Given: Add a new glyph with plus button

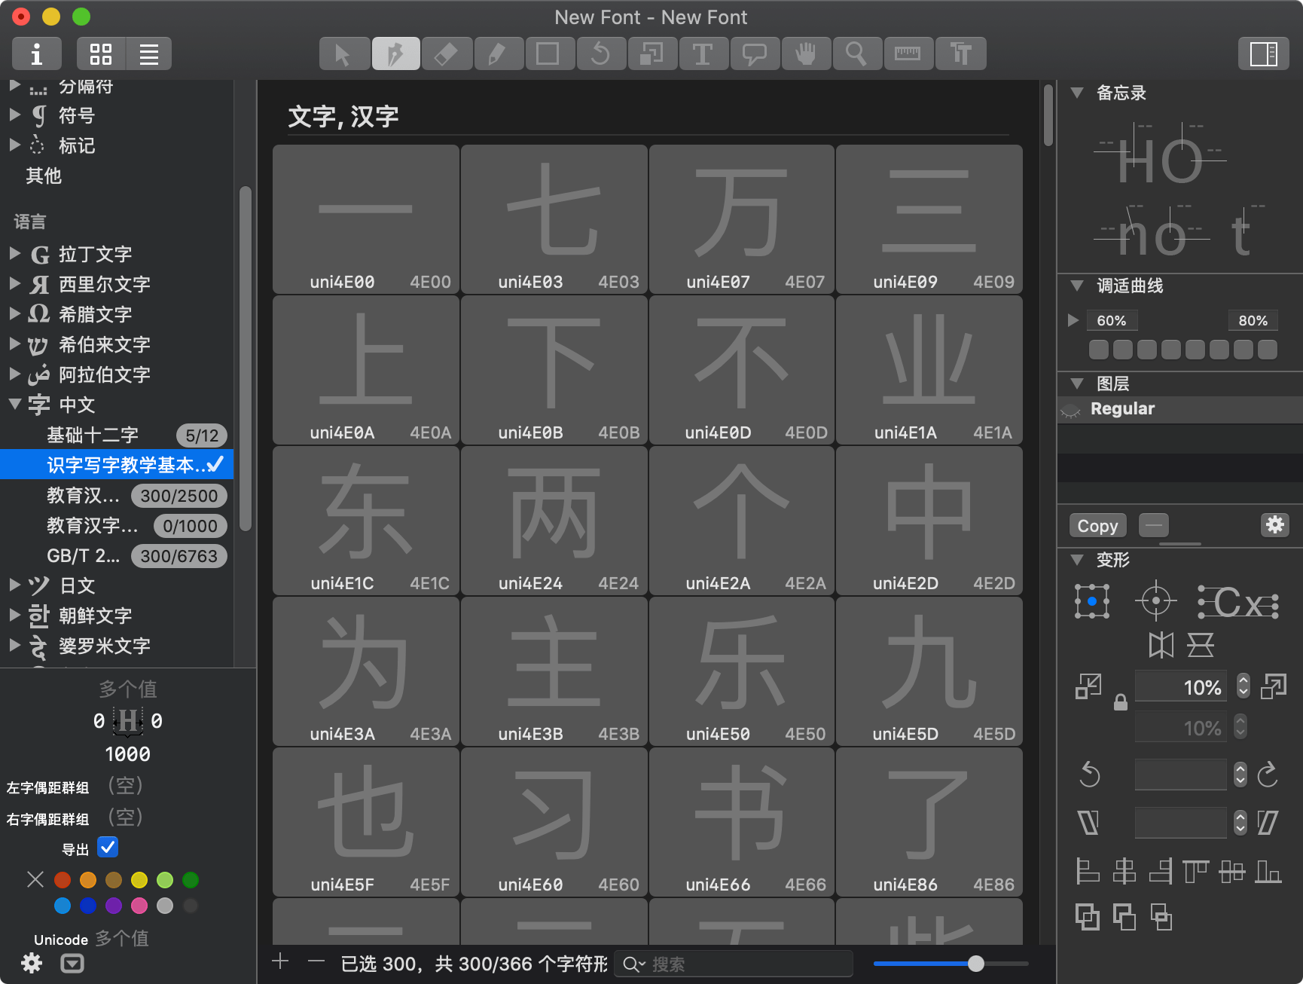Looking at the screenshot, I should tap(280, 961).
